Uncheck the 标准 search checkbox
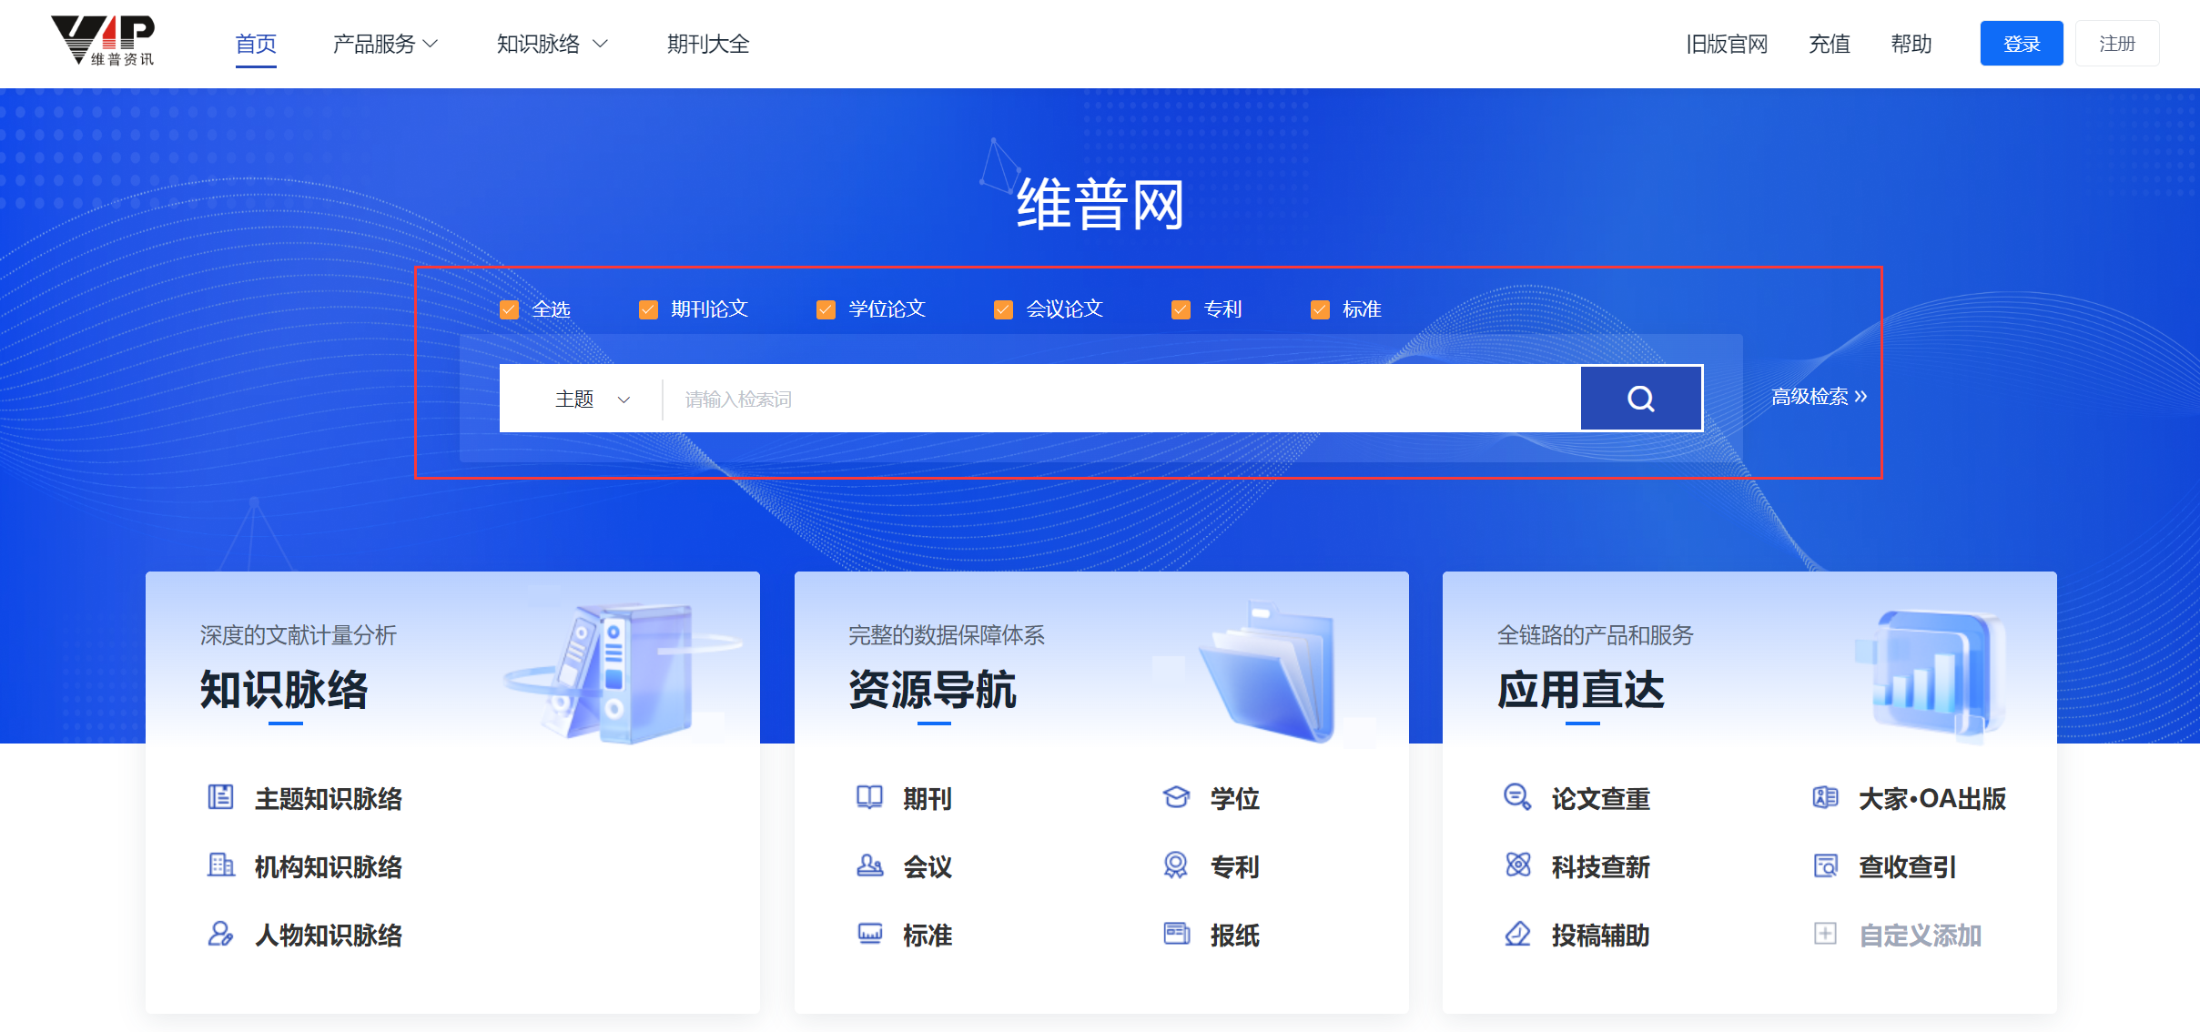2200x1032 pixels. pos(1320,309)
